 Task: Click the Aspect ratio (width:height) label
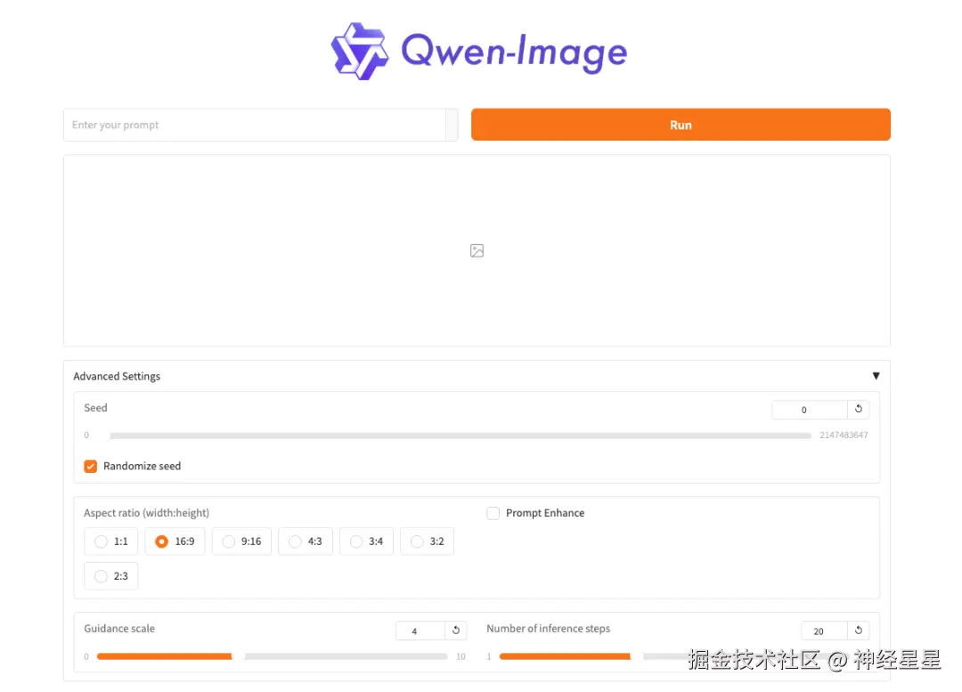(147, 513)
